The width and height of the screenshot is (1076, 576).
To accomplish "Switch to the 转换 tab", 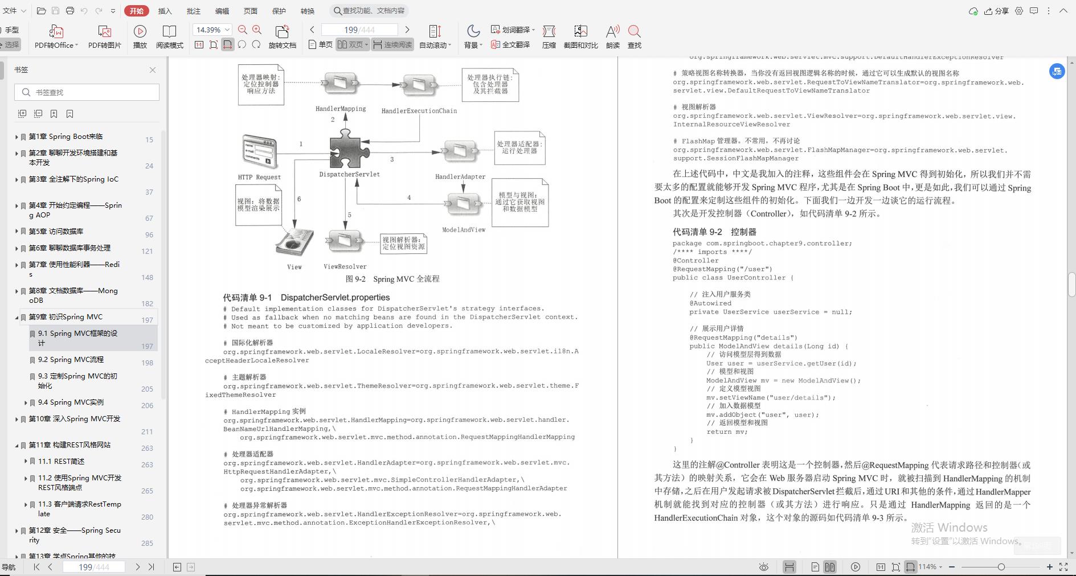I will click(x=308, y=11).
